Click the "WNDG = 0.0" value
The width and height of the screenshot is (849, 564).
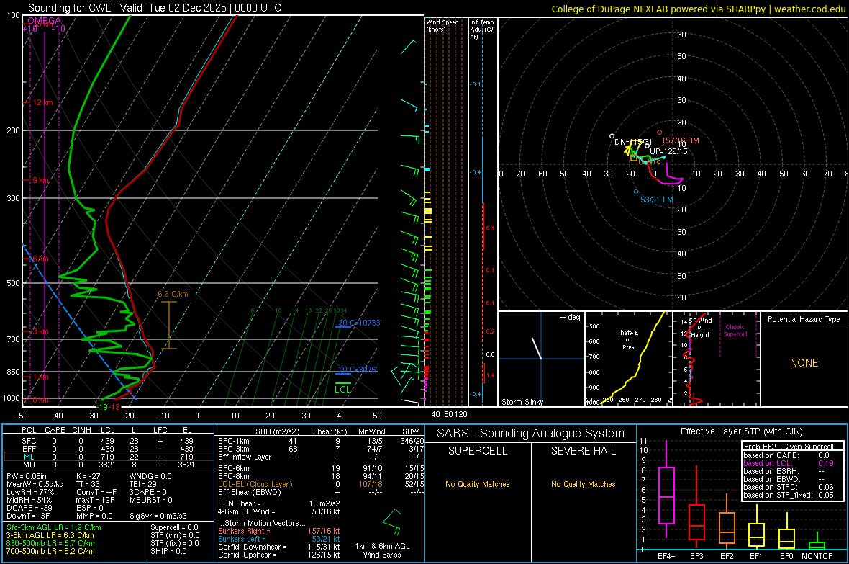click(150, 476)
